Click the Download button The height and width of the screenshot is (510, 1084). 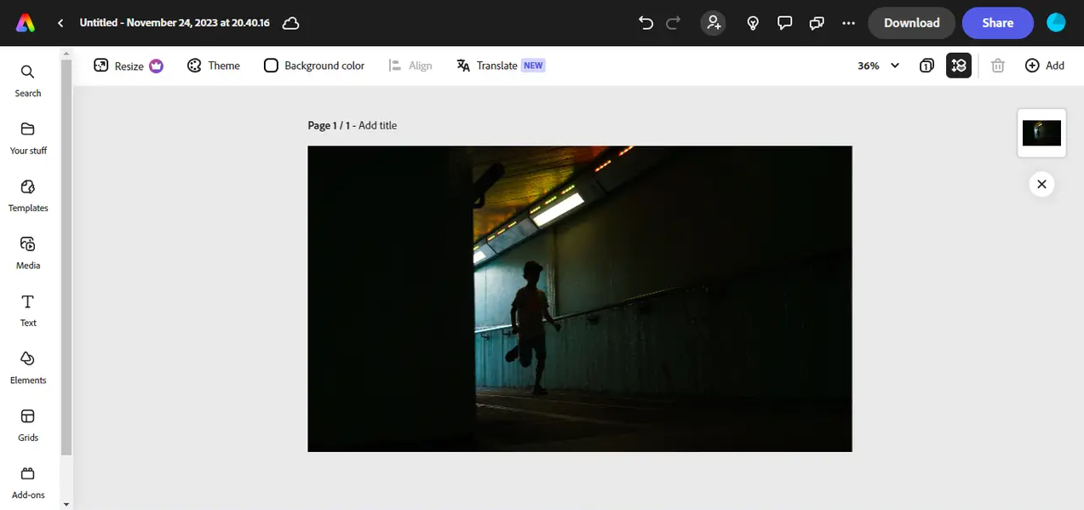click(x=911, y=23)
